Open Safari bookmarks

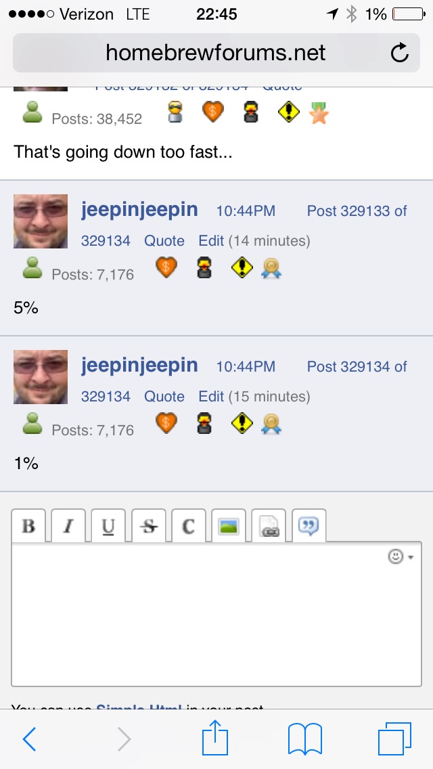point(304,739)
